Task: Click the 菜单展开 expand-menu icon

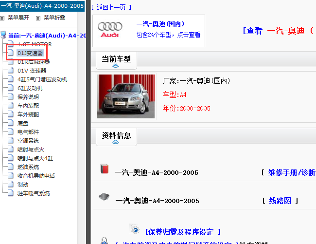Action: tap(2, 19)
